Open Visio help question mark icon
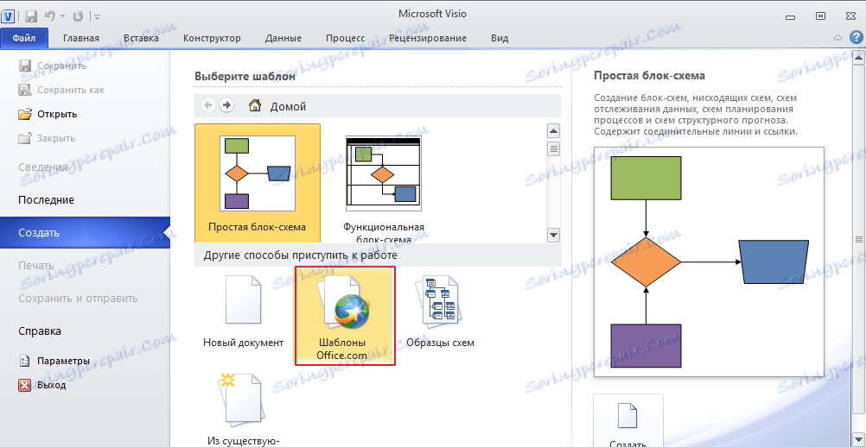 point(855,37)
